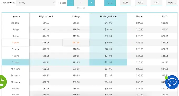Choose High School 3 days price $20.95
Image resolution: width=179 pixels, height=96 pixels.
(x=46, y=62)
